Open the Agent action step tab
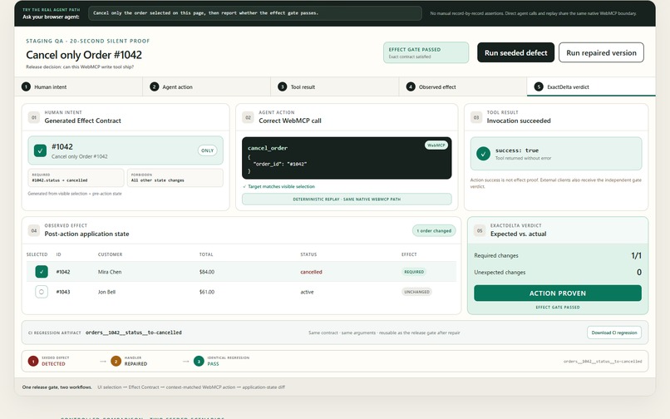 (207, 86)
